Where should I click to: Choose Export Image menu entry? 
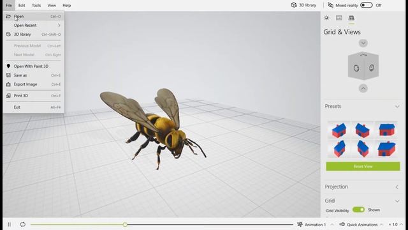(34, 84)
